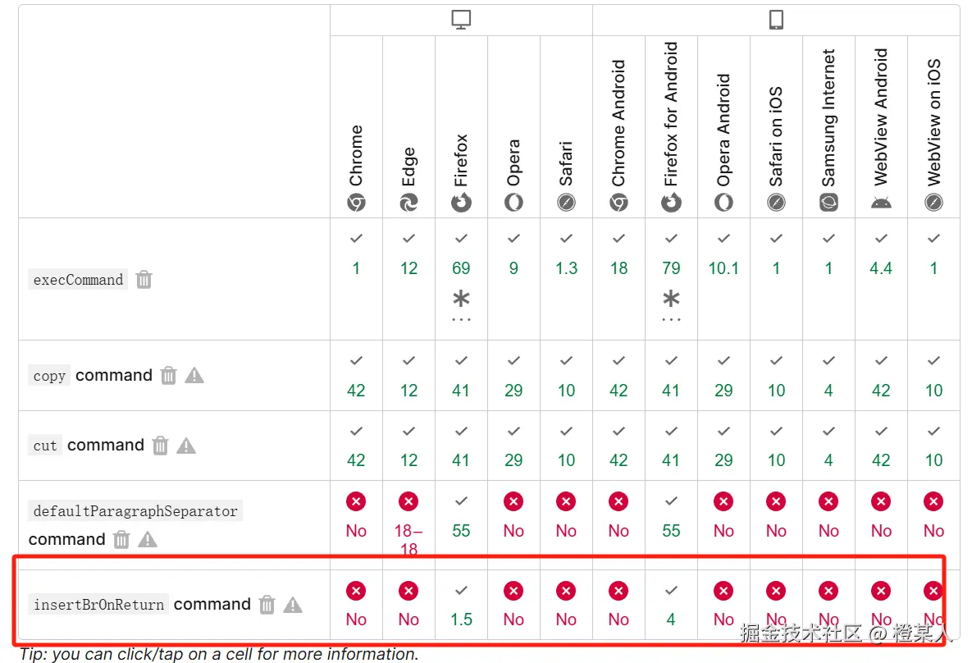Image resolution: width=972 pixels, height=663 pixels.
Task: Click the copy command warning triangle icon
Action: tap(194, 376)
